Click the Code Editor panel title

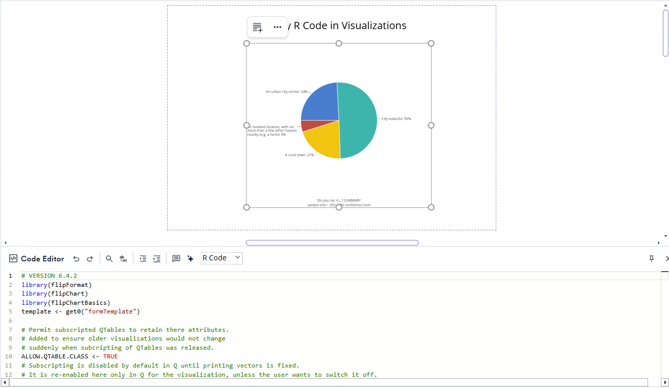click(x=42, y=258)
